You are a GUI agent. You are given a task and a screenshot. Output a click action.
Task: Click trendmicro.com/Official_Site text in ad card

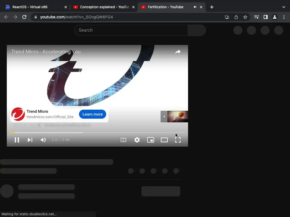tap(50, 117)
